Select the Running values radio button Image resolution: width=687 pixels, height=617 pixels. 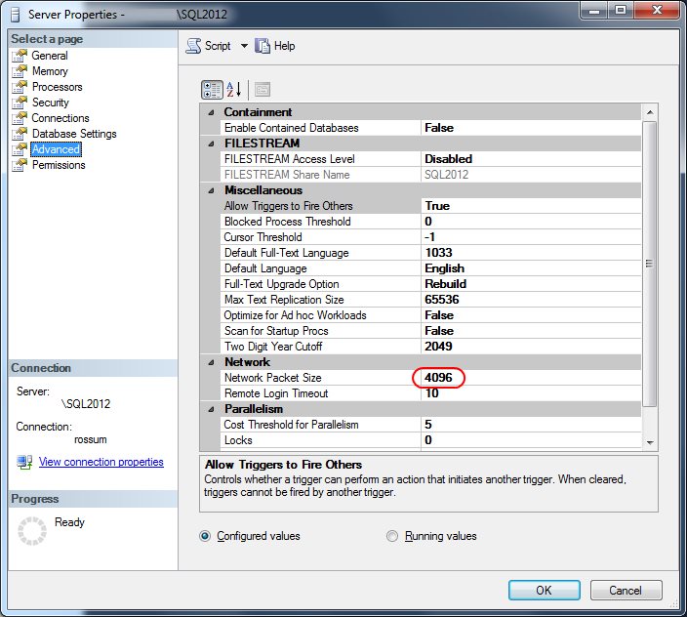(x=392, y=536)
